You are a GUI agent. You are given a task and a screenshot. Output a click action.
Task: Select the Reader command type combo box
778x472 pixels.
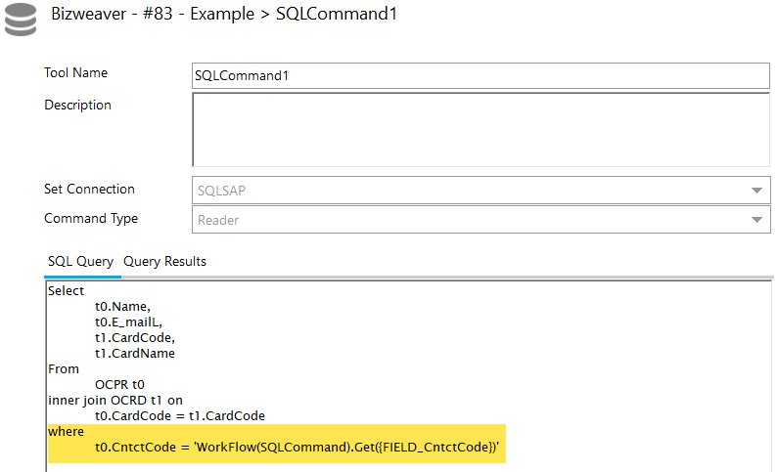click(x=481, y=220)
